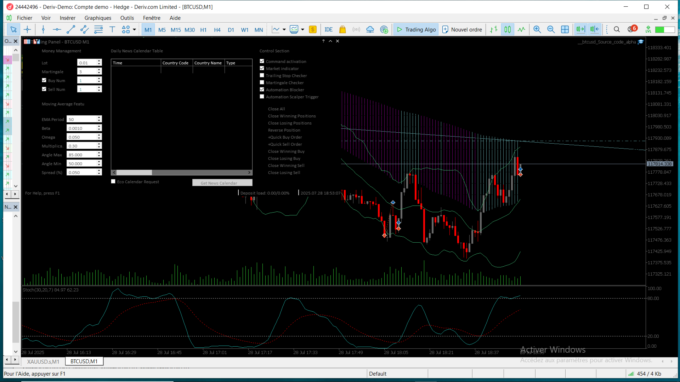
Task: Adjust the Lot value spinner
Action: 99,63
